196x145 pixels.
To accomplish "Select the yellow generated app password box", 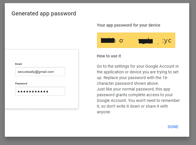I will point(136,40).
